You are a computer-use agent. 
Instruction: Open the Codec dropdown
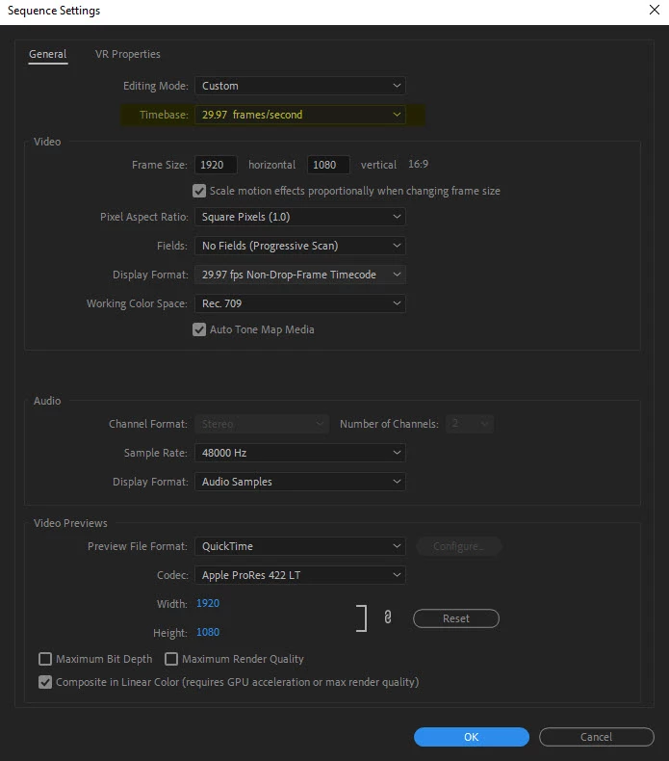click(300, 576)
